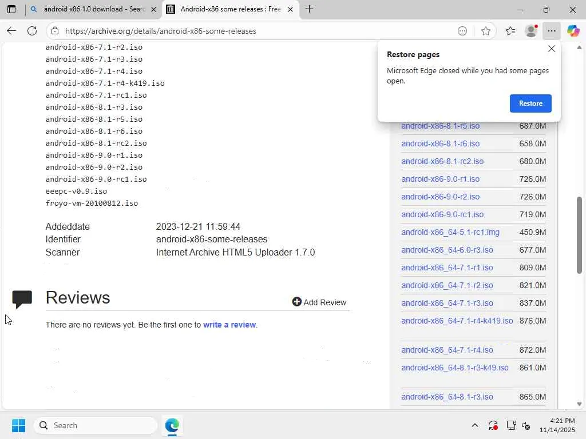Select the Android-x86 some releases tab
The width and height of the screenshot is (586, 439).
tap(230, 9)
